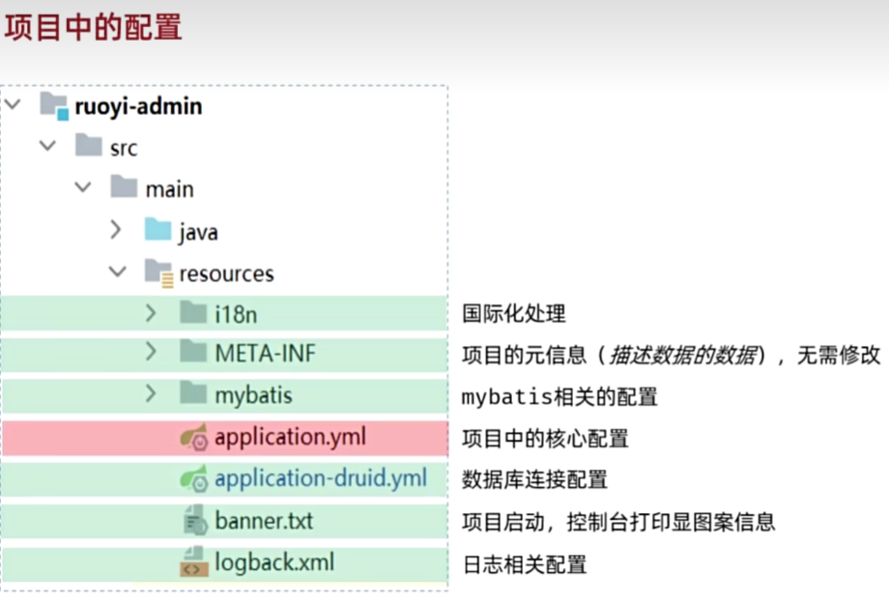The image size is (889, 604).
Task: Open the banner.txt file name
Action: [264, 521]
